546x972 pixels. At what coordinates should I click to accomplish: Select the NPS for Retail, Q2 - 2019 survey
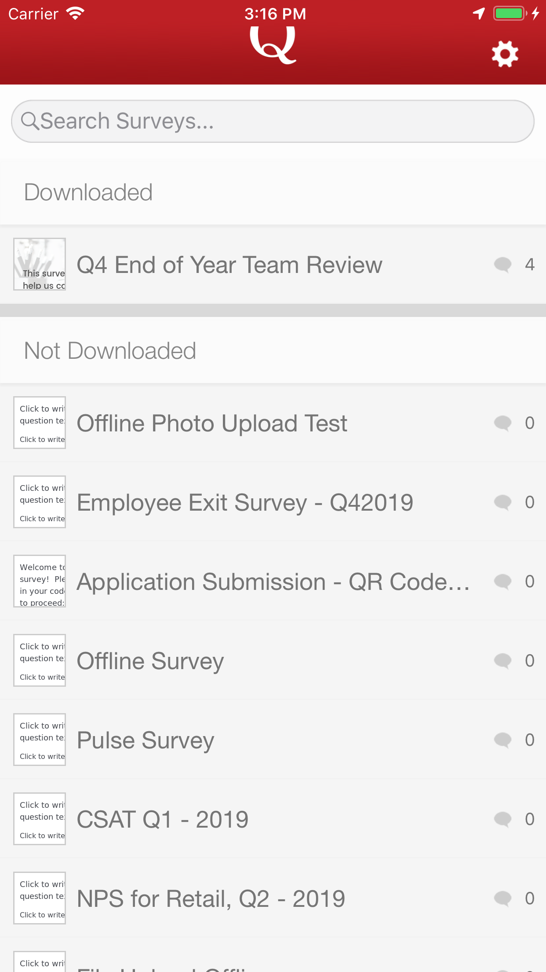pos(211,898)
